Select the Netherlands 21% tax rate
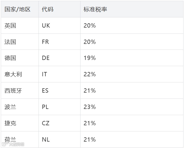 pyautogui.click(x=90, y=139)
